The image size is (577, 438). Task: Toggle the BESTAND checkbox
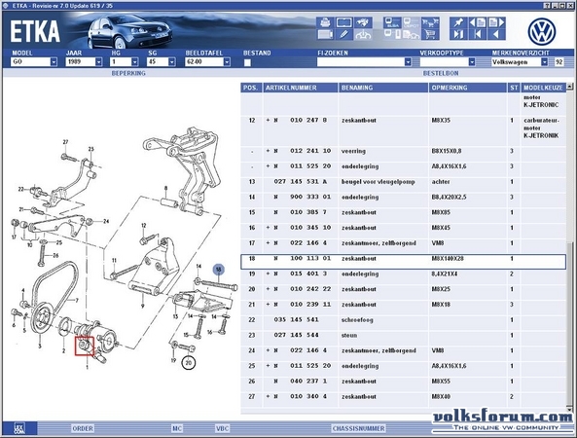point(247,62)
